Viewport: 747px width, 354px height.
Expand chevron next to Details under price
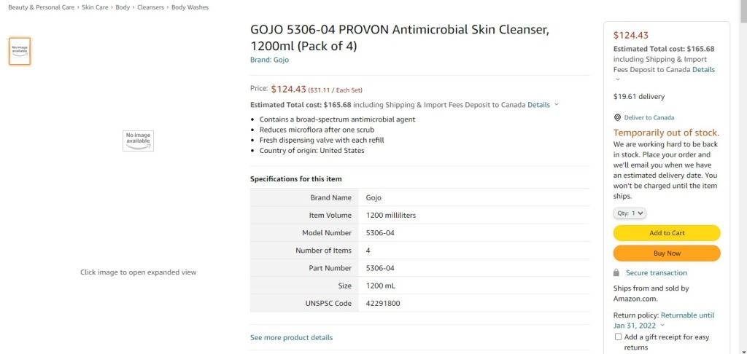tap(557, 105)
